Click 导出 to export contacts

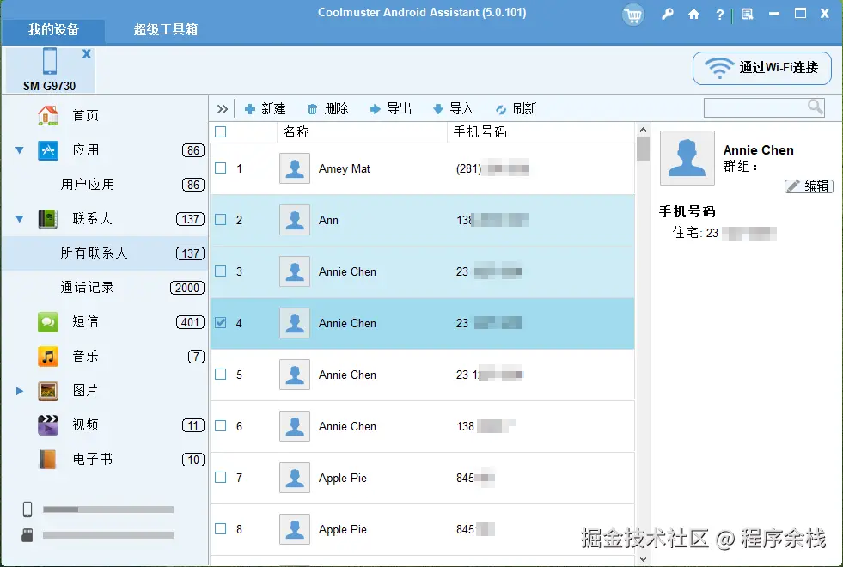(391, 109)
